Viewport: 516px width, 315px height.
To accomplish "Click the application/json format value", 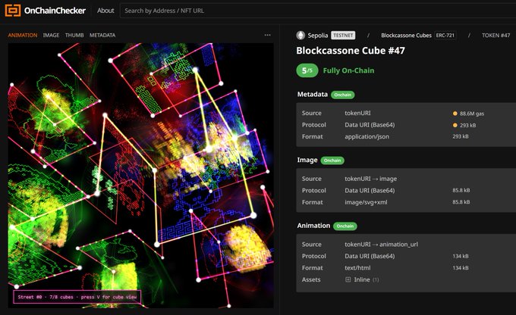I will pos(367,136).
